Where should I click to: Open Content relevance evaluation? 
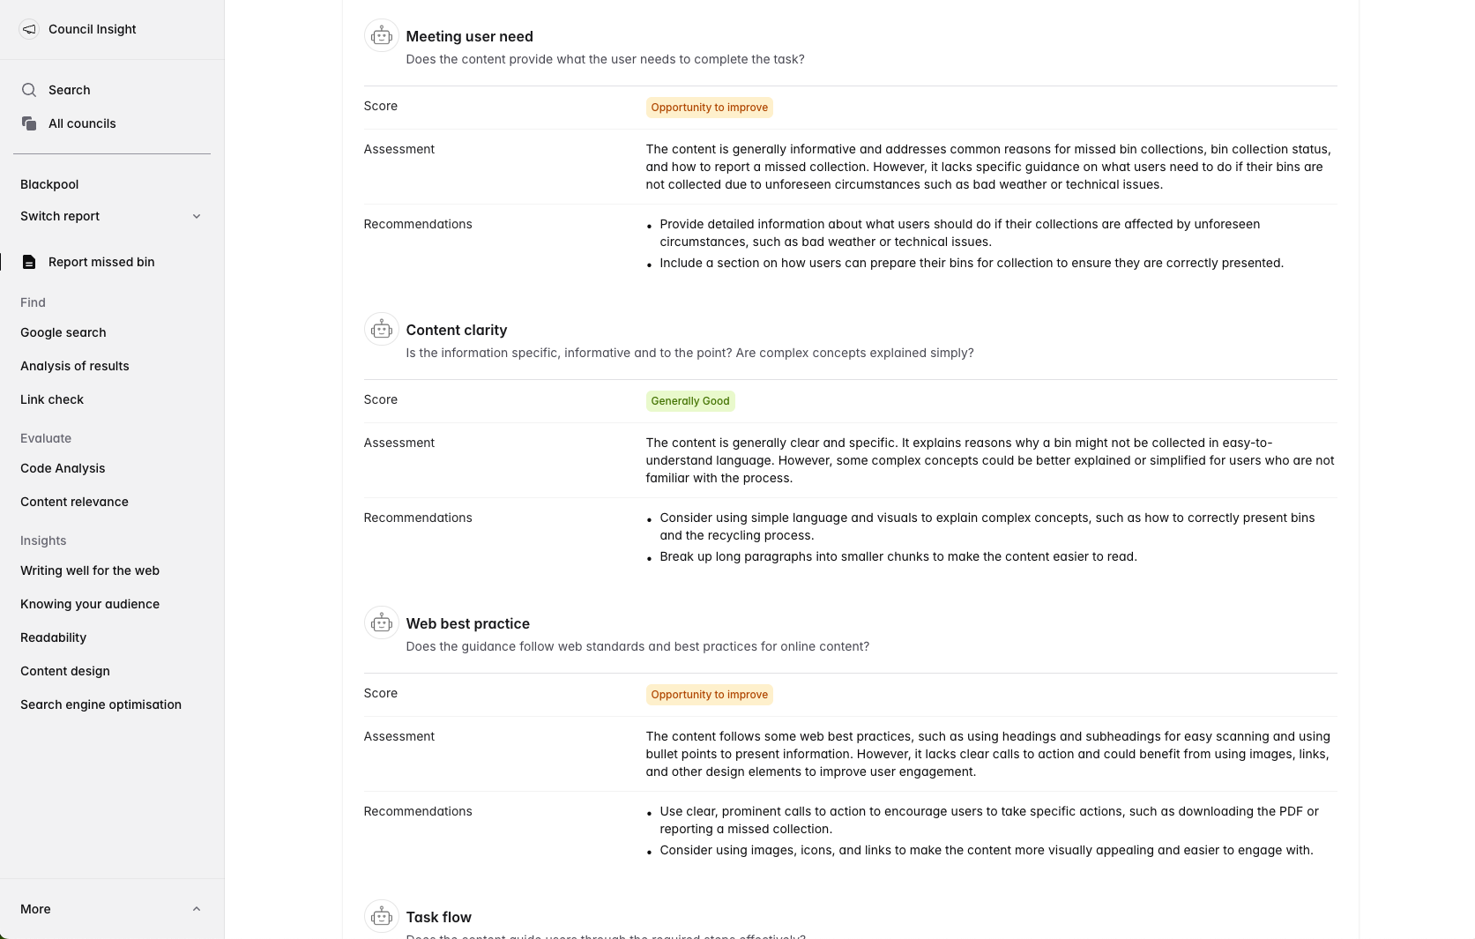click(x=75, y=502)
